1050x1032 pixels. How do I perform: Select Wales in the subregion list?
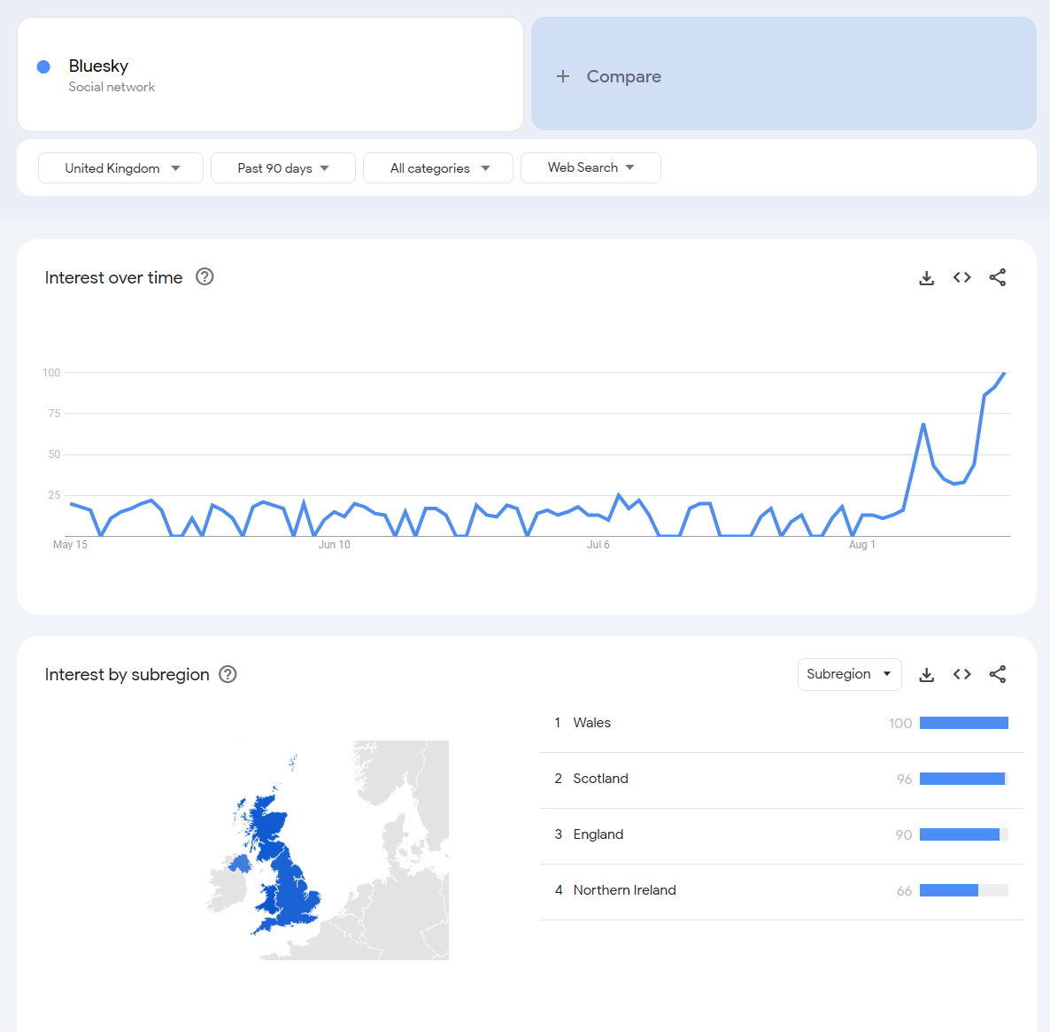click(x=591, y=723)
